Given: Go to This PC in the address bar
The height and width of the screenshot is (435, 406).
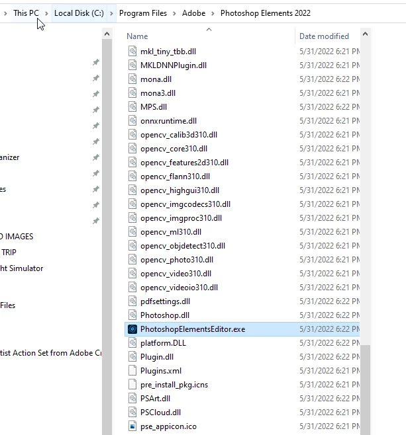Looking at the screenshot, I should pos(26,13).
